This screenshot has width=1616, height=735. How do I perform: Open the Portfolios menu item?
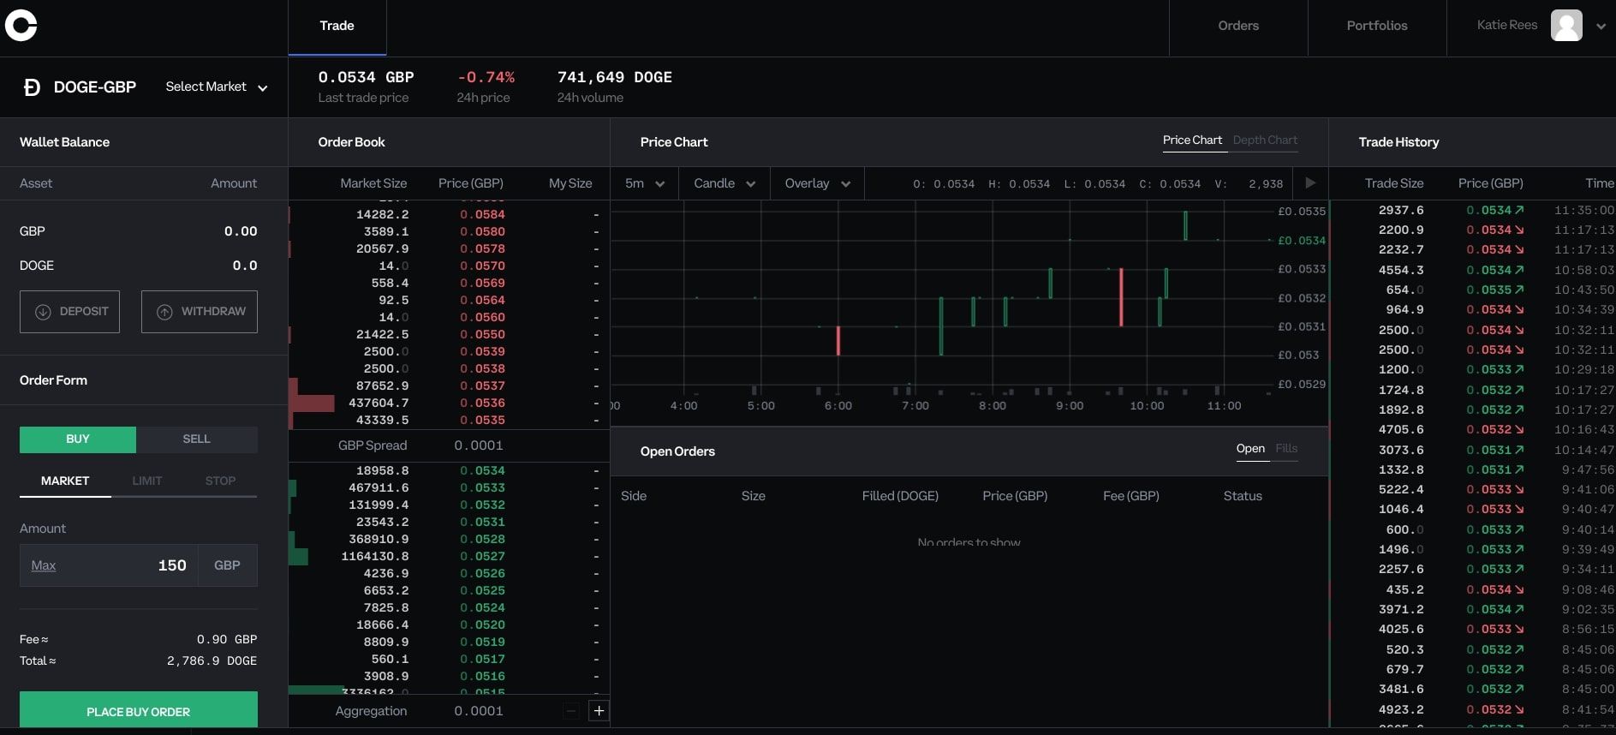point(1376,26)
